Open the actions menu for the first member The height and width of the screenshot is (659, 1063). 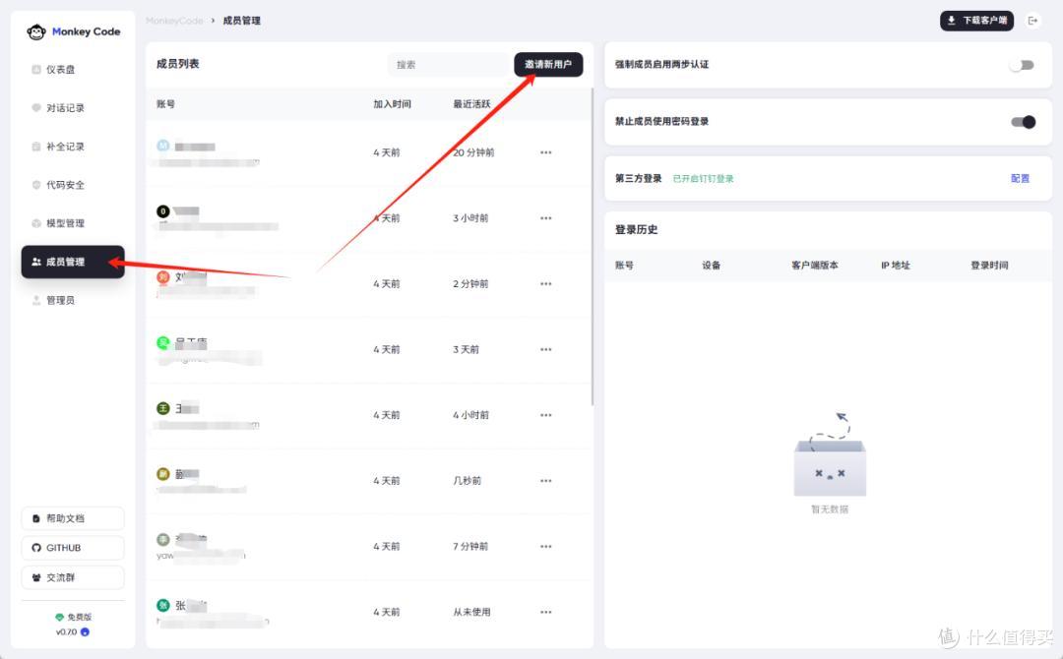click(546, 152)
